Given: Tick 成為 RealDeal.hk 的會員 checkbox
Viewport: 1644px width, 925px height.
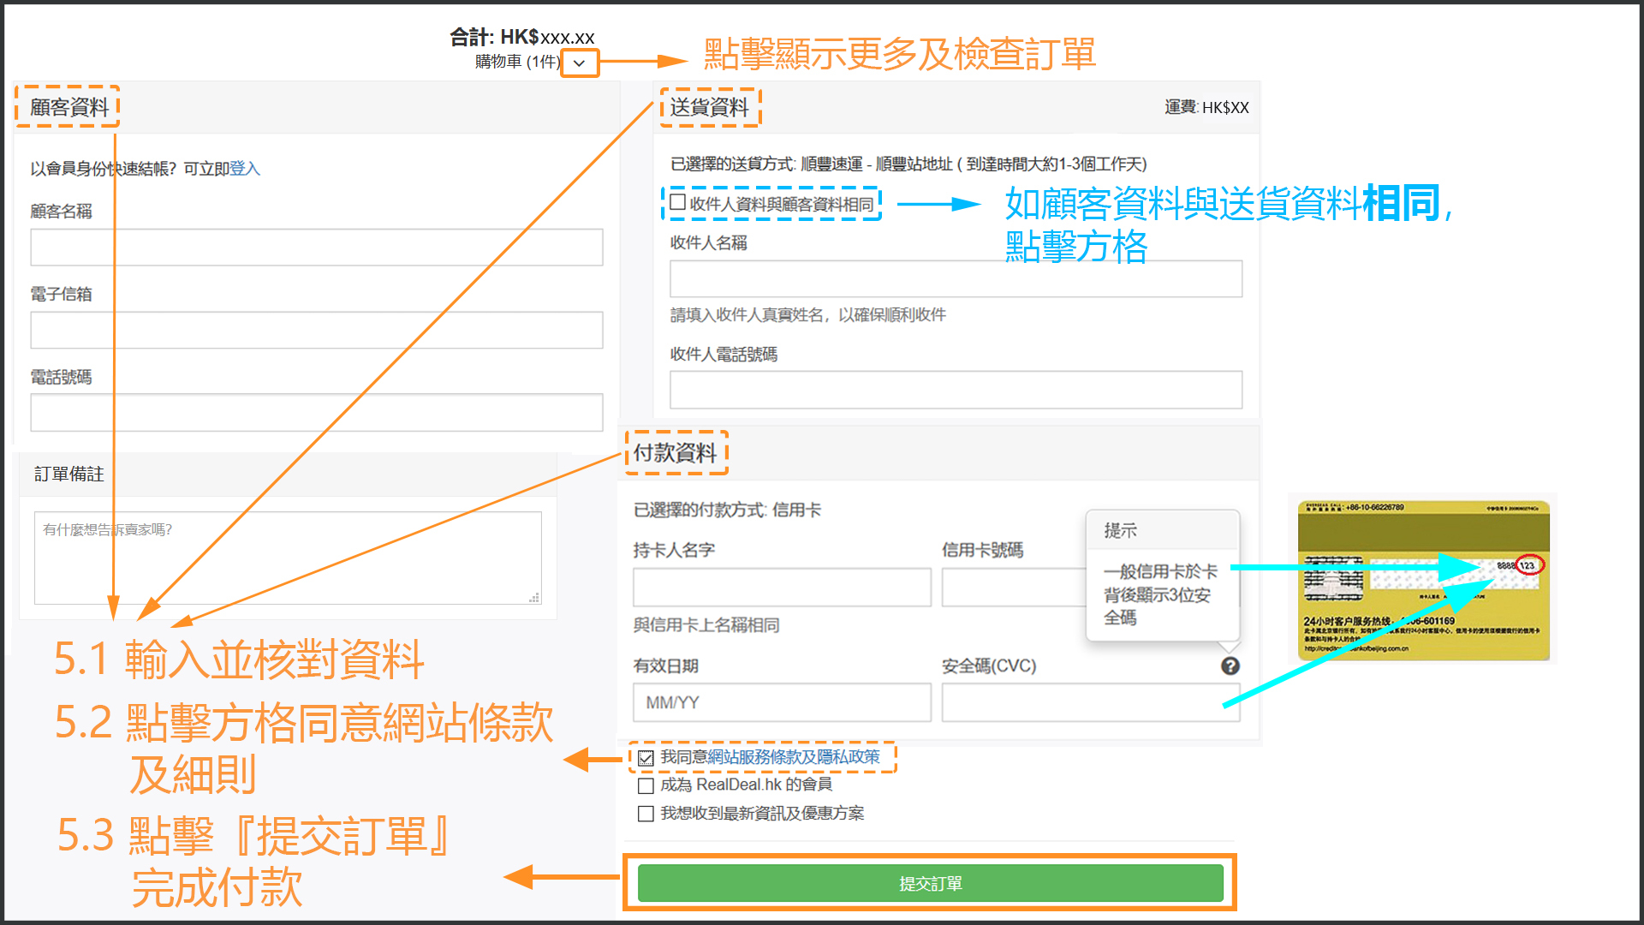Looking at the screenshot, I should click(x=646, y=785).
